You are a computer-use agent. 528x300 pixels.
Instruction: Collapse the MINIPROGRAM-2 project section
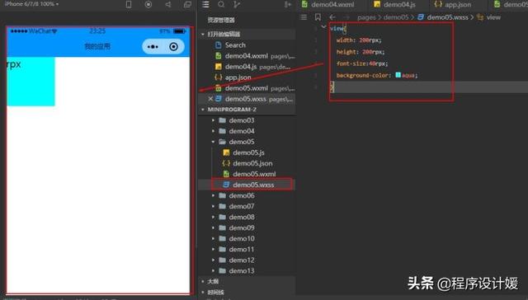(203, 110)
